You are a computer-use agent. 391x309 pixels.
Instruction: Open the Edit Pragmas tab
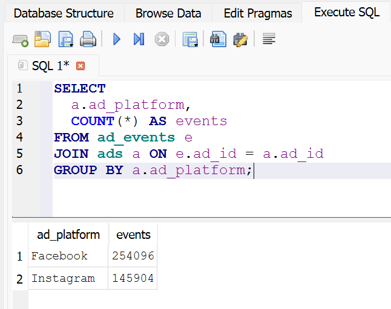point(257,13)
